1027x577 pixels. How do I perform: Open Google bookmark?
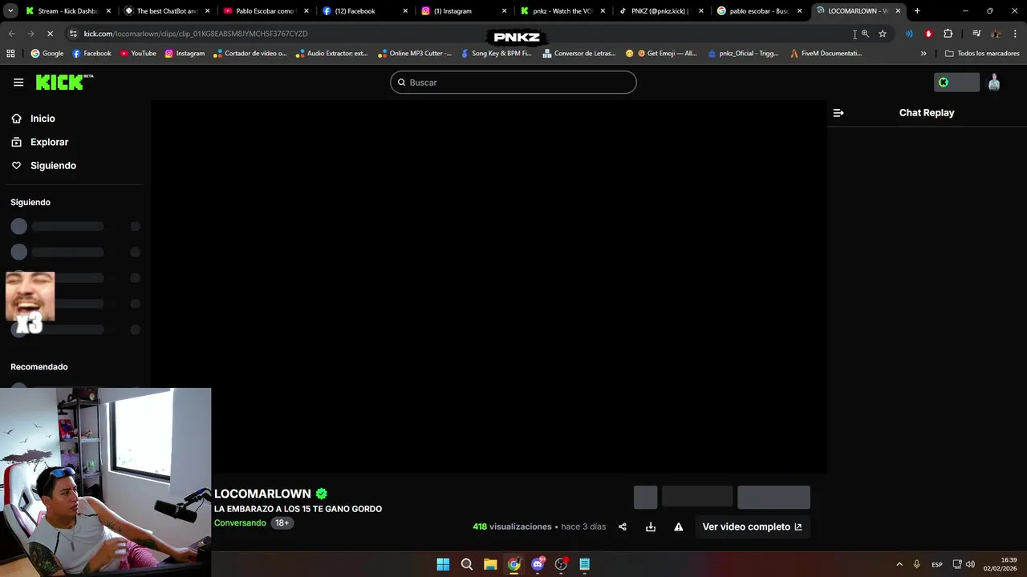(x=47, y=54)
